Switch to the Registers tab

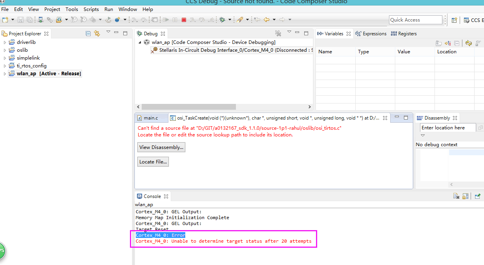(404, 34)
